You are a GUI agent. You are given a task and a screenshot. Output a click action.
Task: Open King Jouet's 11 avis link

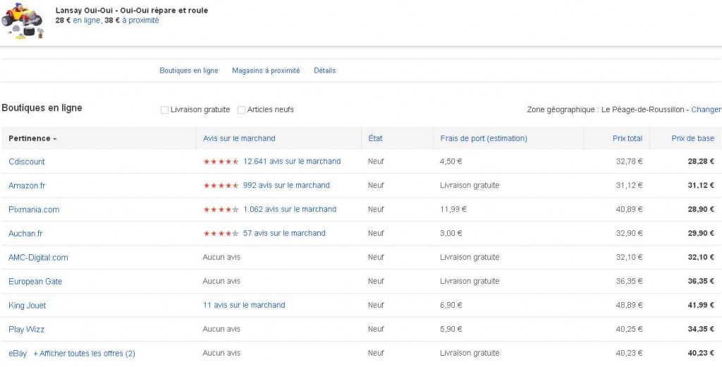pos(244,306)
